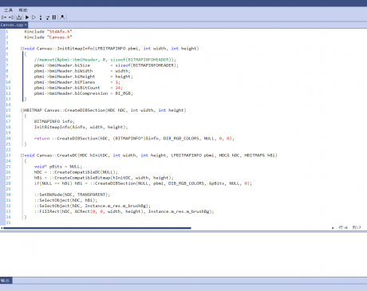Collapse the InitBitmapInfo function block
The image size is (367, 291).
tap(22, 49)
